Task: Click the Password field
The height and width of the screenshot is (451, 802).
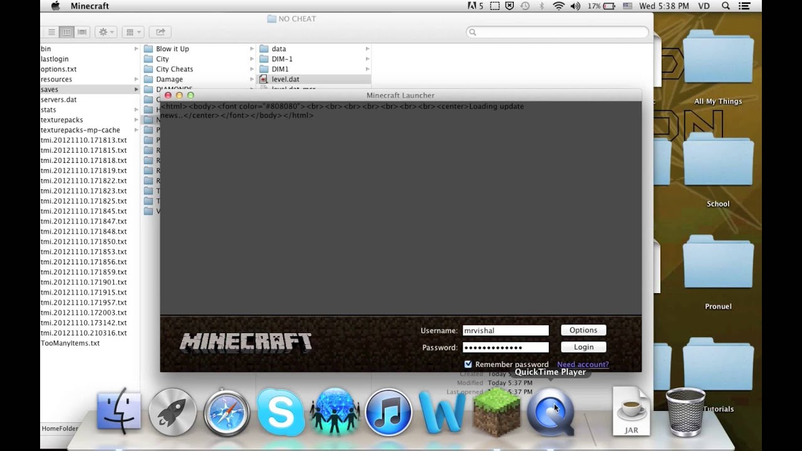Action: click(x=506, y=347)
